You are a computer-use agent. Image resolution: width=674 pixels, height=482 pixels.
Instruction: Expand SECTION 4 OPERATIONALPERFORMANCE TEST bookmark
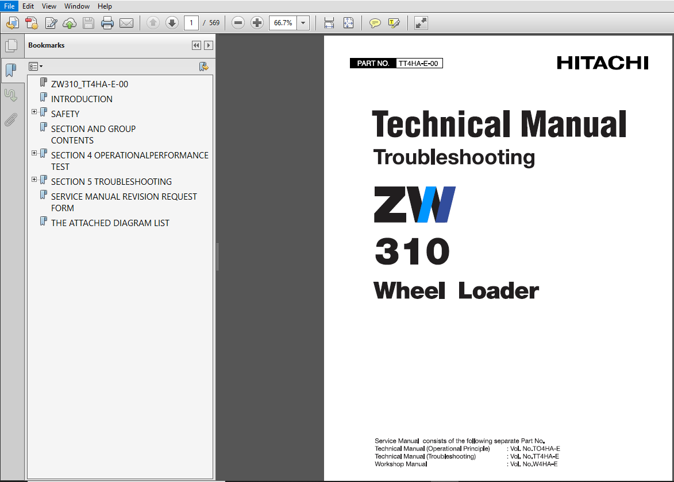point(34,153)
